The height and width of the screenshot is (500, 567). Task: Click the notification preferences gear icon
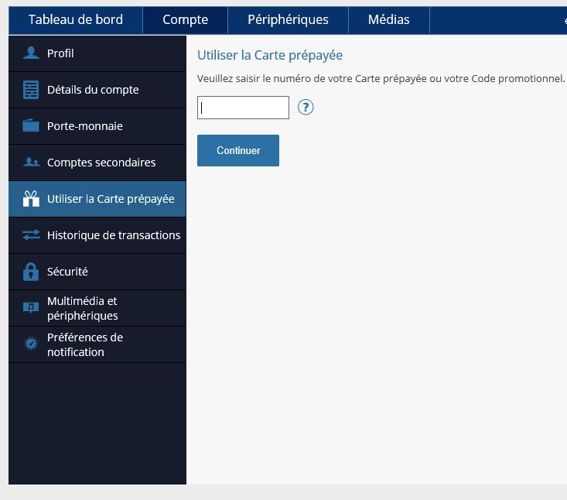click(x=31, y=344)
